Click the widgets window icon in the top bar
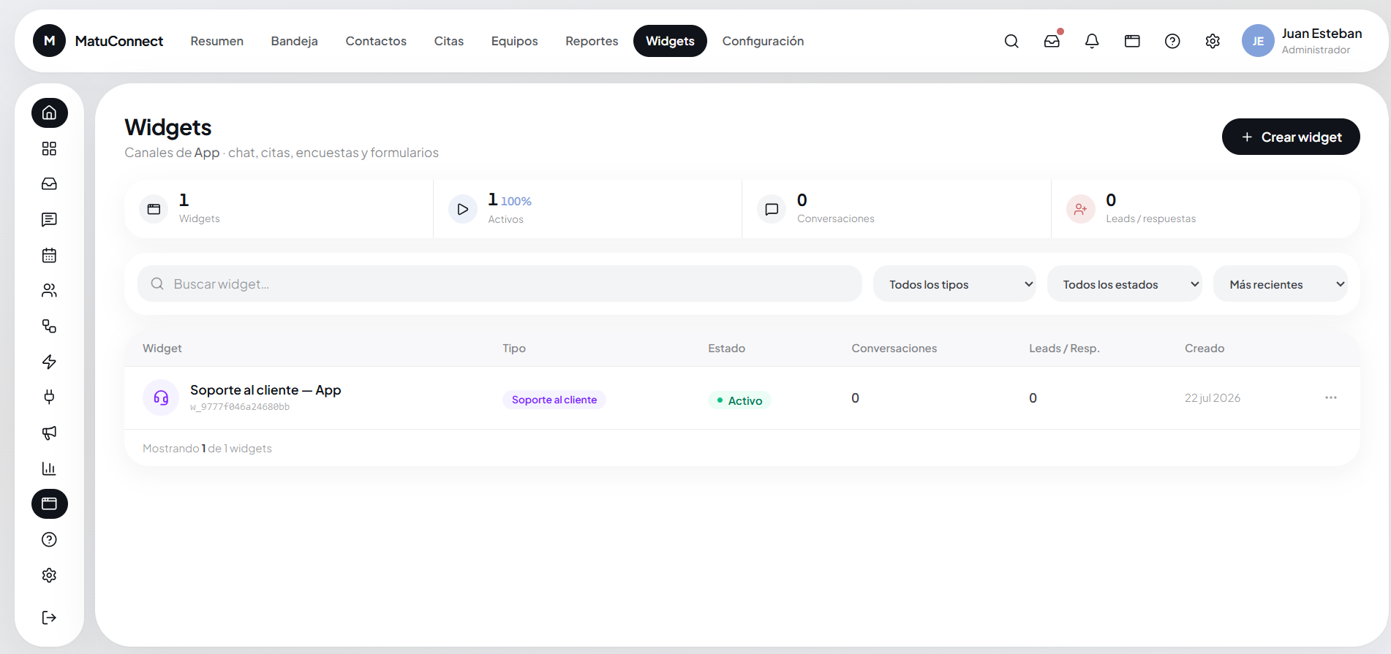The image size is (1391, 654). click(x=1132, y=41)
